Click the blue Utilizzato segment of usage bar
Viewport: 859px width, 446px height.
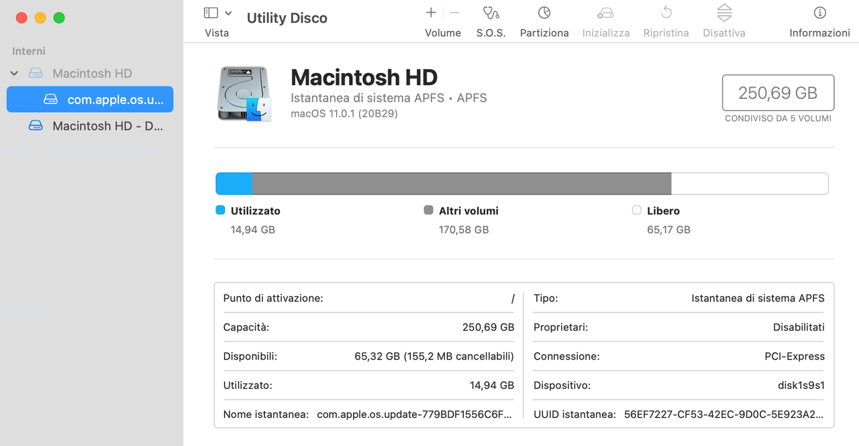[x=234, y=184]
